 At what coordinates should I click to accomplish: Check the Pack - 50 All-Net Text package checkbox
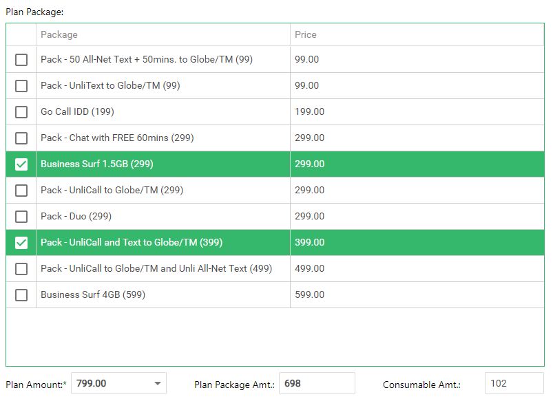pos(21,59)
